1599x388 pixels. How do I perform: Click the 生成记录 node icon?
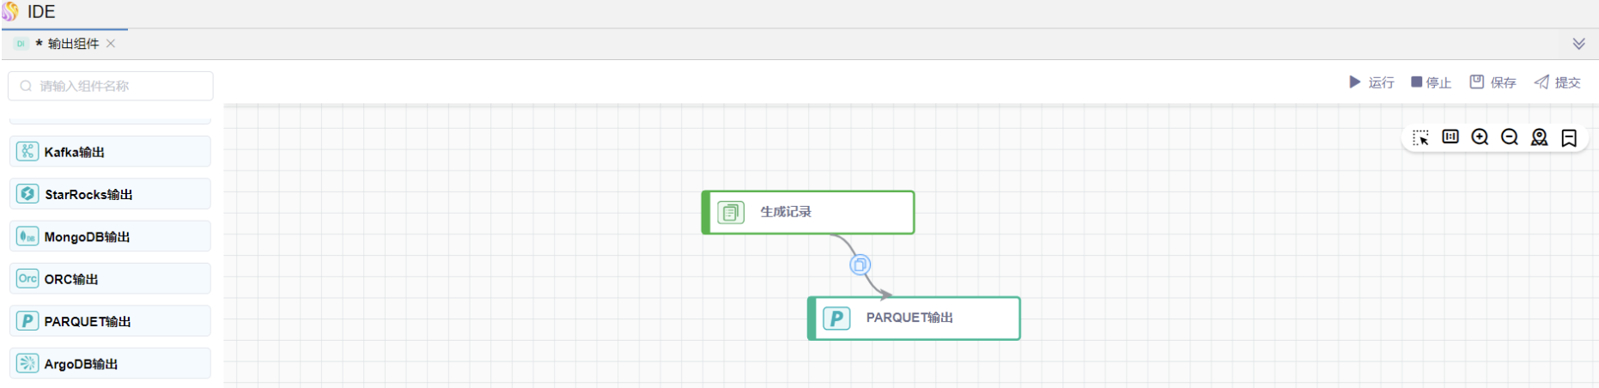tap(730, 212)
